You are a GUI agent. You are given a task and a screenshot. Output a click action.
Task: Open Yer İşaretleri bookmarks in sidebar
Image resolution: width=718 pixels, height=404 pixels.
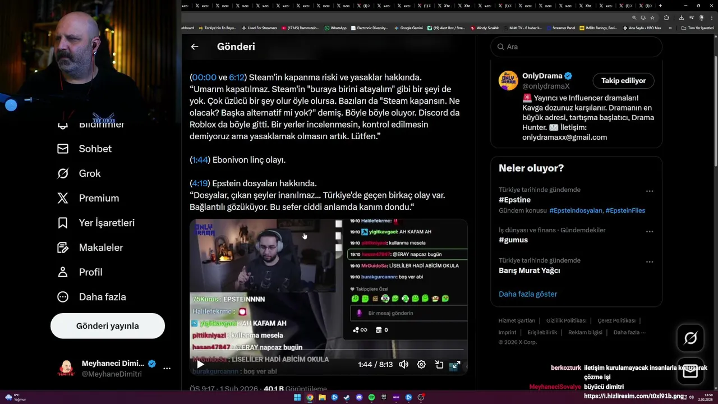[x=96, y=223]
